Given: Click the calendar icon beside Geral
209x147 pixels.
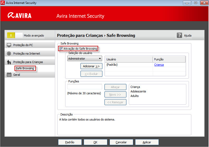Looking at the screenshot, I should coord(9,75).
